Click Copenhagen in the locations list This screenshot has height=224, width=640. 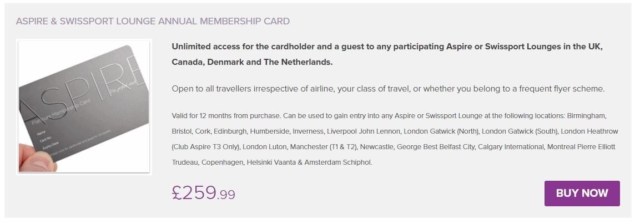[230, 163]
